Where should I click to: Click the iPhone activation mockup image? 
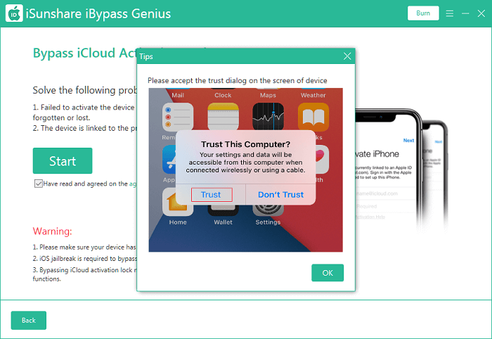coord(401,171)
